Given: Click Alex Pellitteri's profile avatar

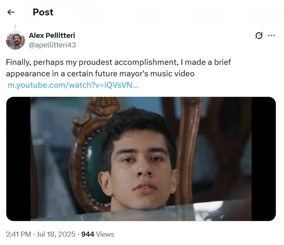Looking at the screenshot, I should [15, 40].
